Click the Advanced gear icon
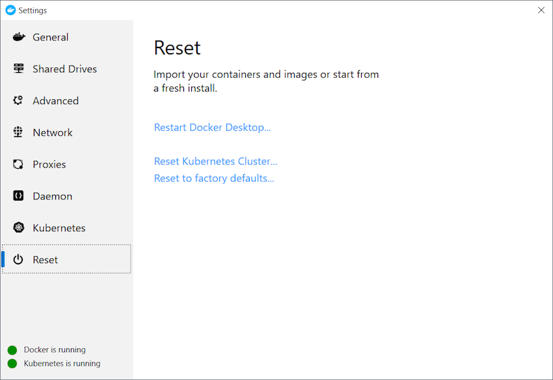 (x=18, y=101)
